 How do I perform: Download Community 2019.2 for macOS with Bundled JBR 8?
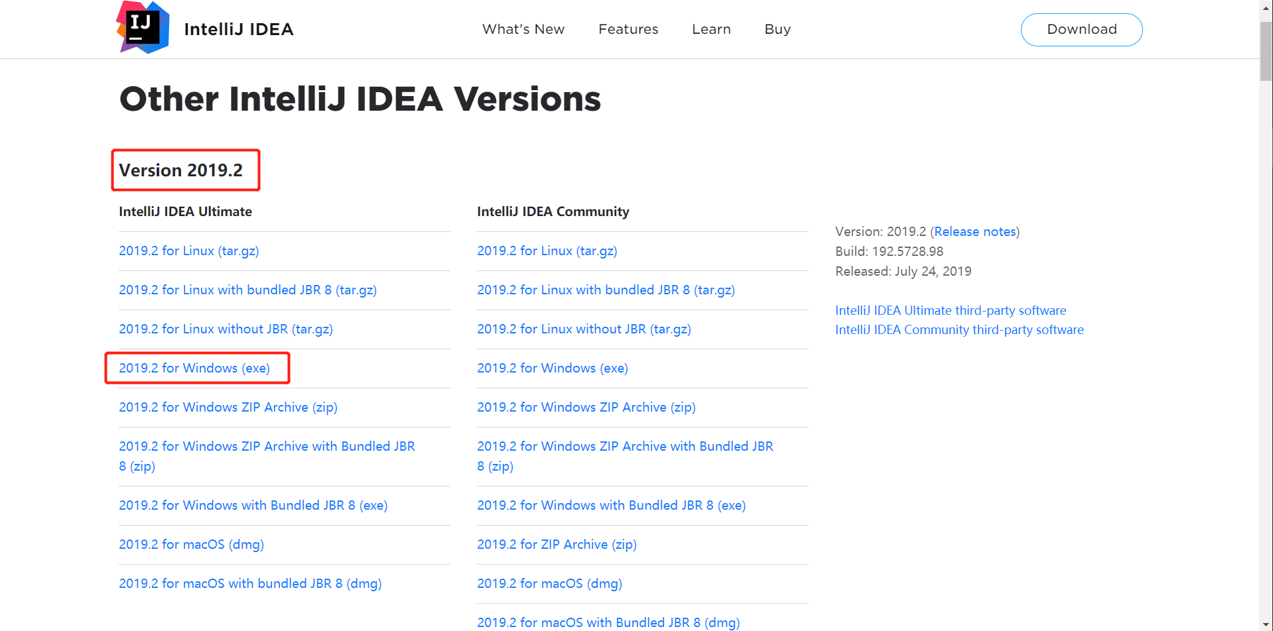click(609, 622)
